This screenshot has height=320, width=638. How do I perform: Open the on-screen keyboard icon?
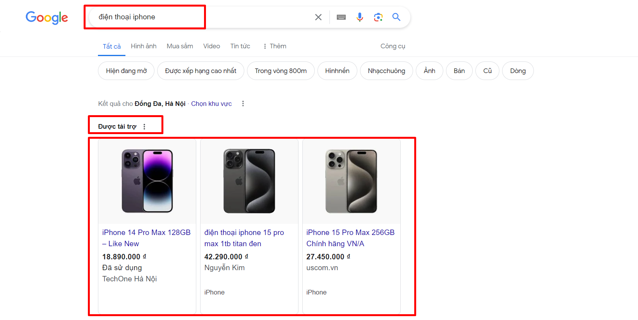tap(341, 17)
